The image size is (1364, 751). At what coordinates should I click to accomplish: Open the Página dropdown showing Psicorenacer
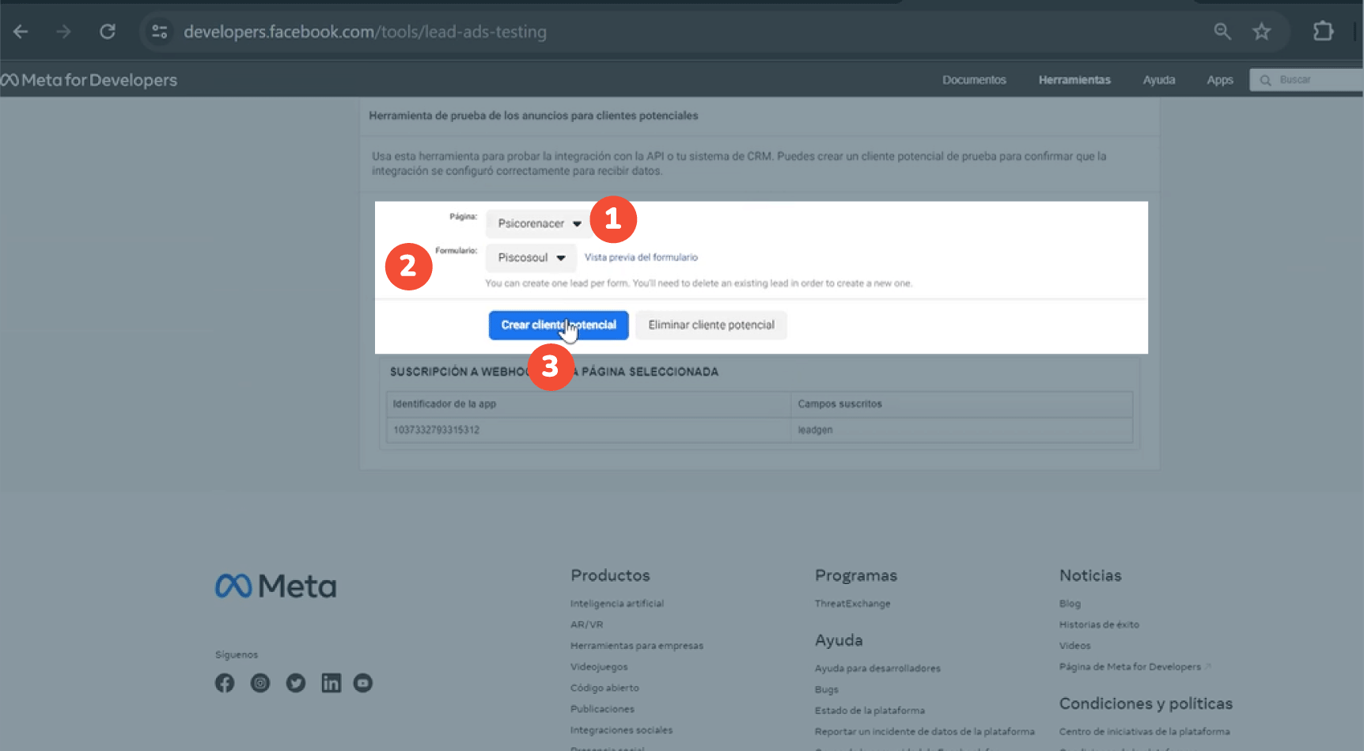(x=539, y=223)
